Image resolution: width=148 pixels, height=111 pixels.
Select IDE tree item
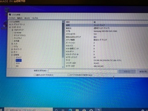(17, 66)
